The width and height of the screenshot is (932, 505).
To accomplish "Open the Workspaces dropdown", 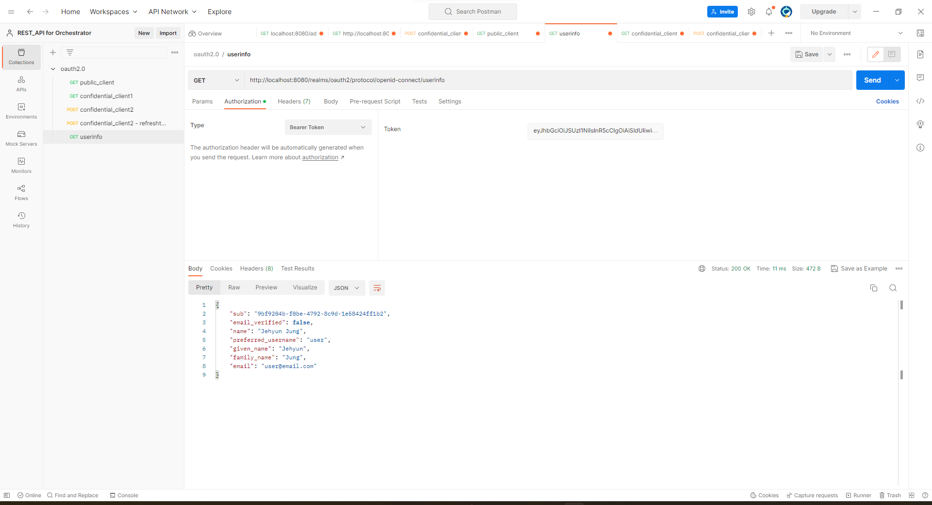I will pos(114,12).
